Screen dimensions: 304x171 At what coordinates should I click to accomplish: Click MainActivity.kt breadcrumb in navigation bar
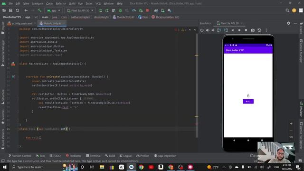click(x=123, y=17)
